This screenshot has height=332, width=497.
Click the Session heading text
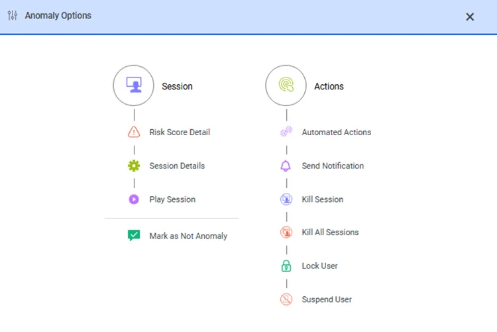click(177, 86)
